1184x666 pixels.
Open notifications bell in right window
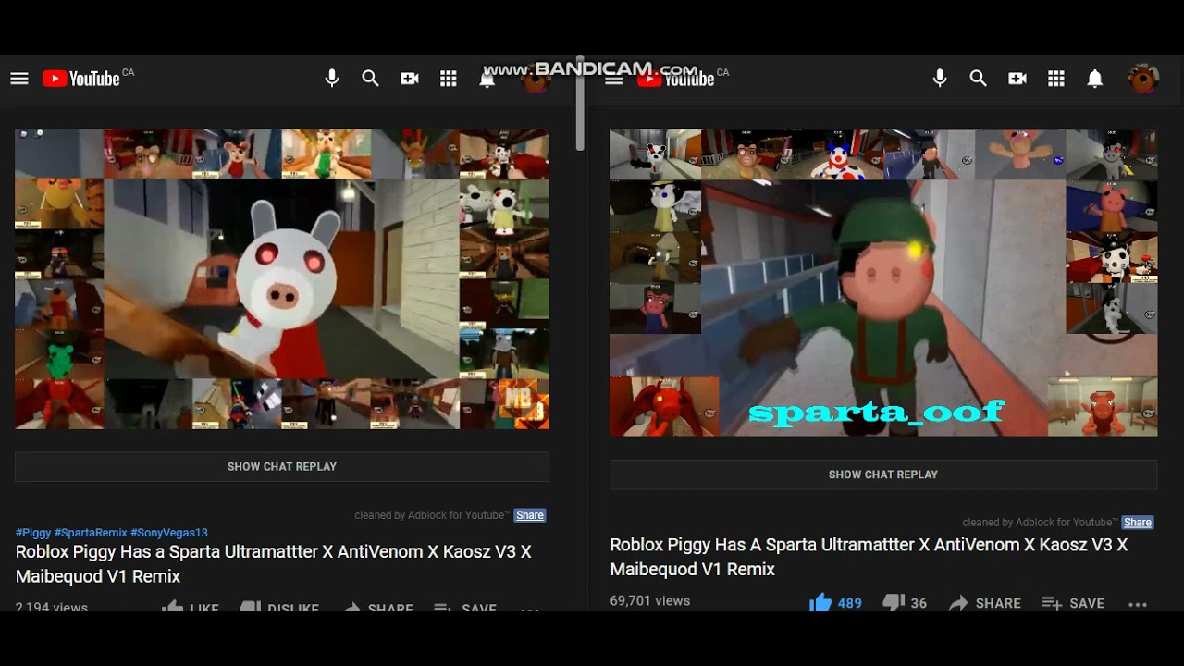click(1095, 79)
